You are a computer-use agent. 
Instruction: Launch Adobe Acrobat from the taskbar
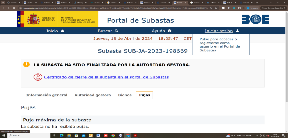coord(135,135)
